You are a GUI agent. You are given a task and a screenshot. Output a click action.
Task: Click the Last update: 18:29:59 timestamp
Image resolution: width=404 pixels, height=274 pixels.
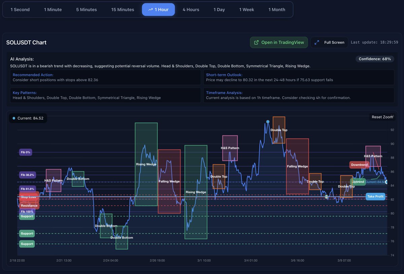pos(374,42)
